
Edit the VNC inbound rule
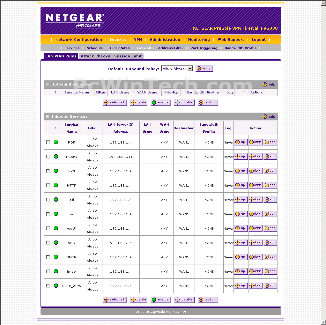point(270,243)
